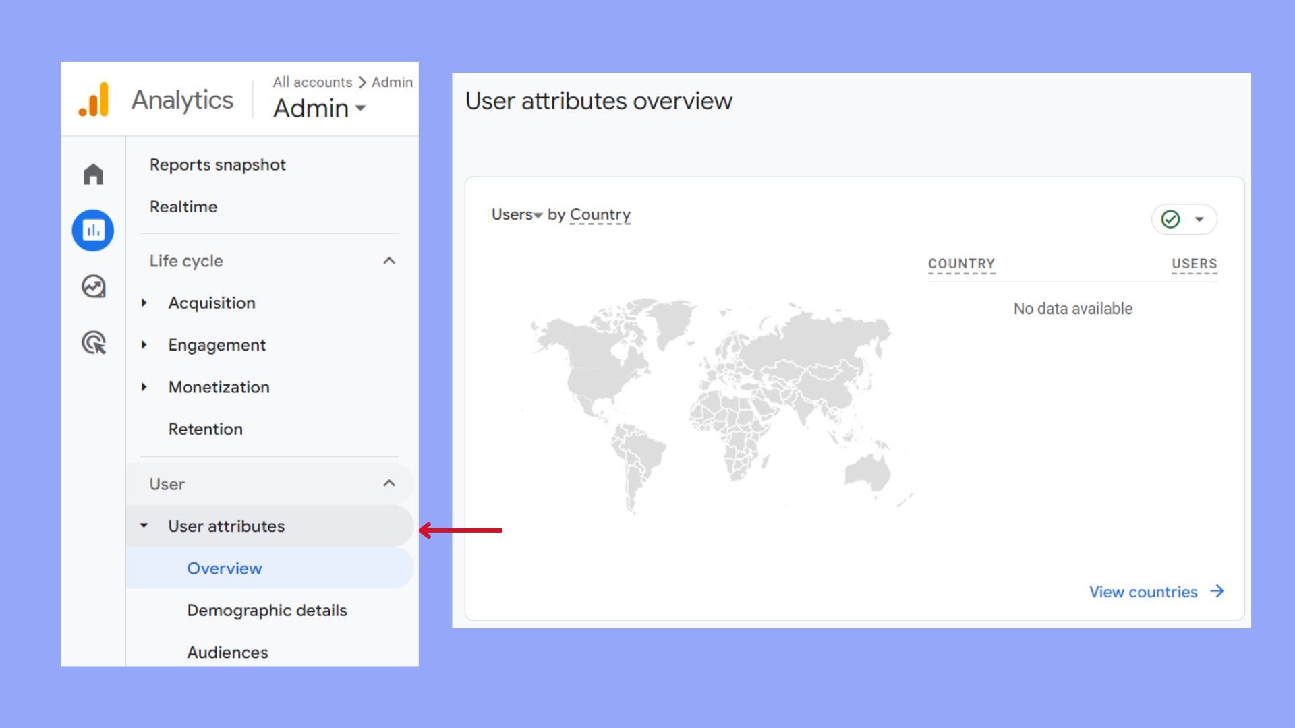Screen dimensions: 1295x728
Task: Open the Explore icon in the sidebar
Action: (x=93, y=286)
